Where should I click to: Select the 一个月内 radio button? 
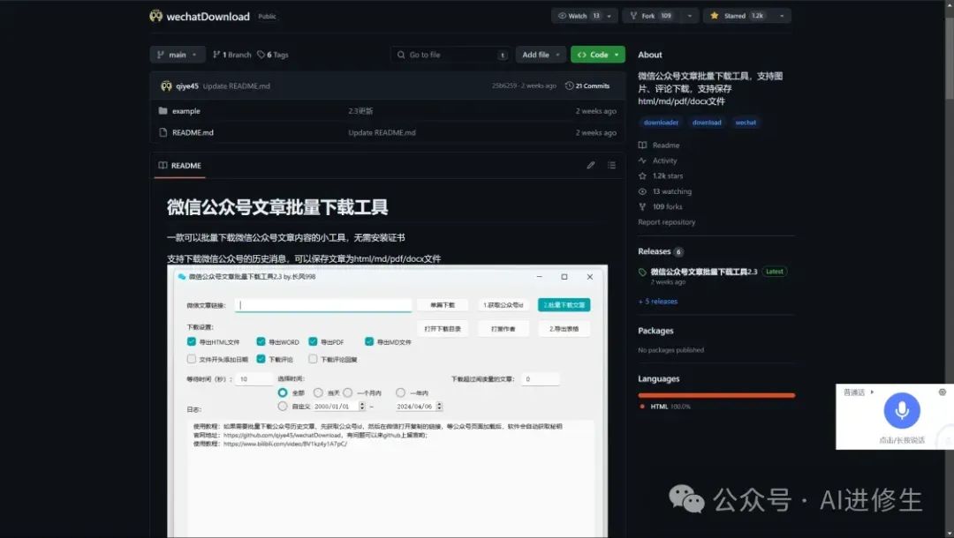[x=347, y=392]
